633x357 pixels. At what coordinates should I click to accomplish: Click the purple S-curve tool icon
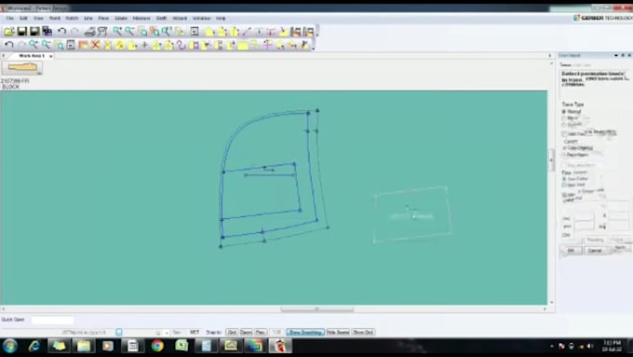[x=182, y=45]
